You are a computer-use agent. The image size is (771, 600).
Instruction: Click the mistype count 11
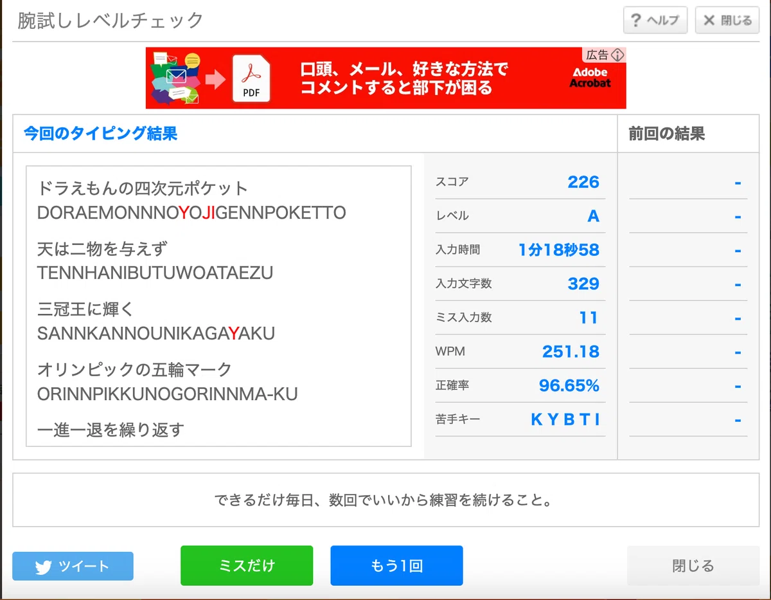(589, 318)
